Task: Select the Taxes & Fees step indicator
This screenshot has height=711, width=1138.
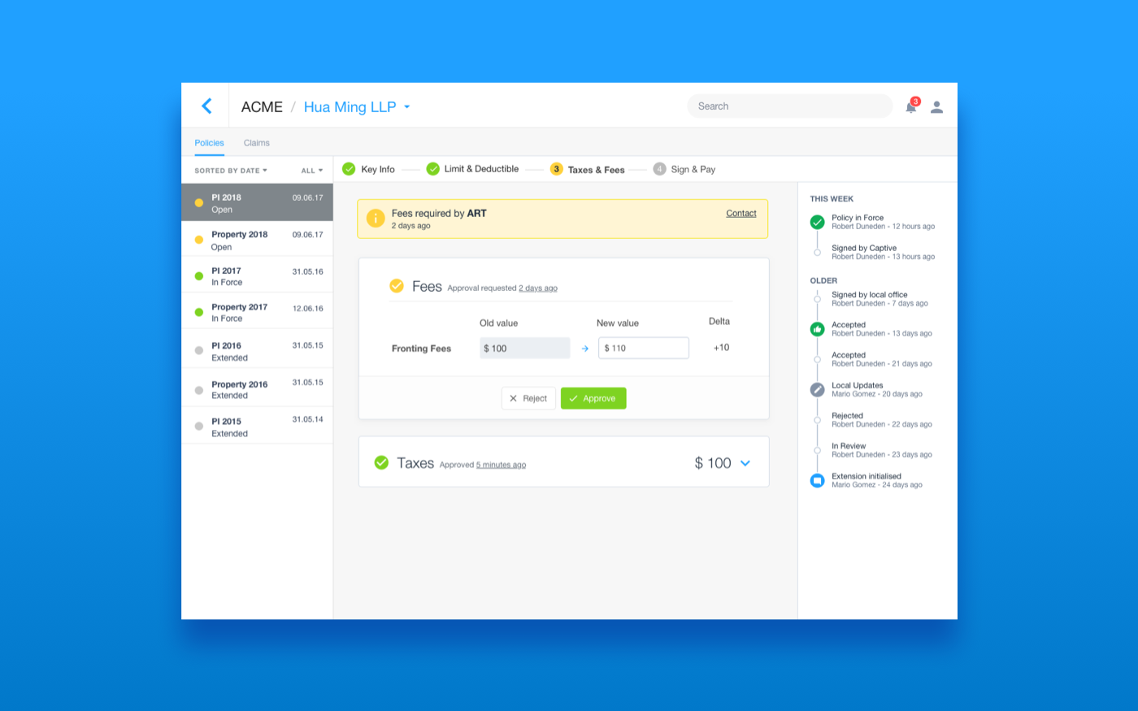Action: tap(556, 169)
